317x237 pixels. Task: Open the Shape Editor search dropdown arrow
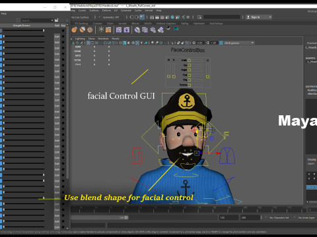[52, 20]
